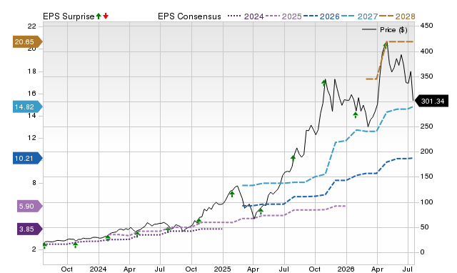Click the green up arrow in EPS Surprise legend
457x273 pixels.
99,16
